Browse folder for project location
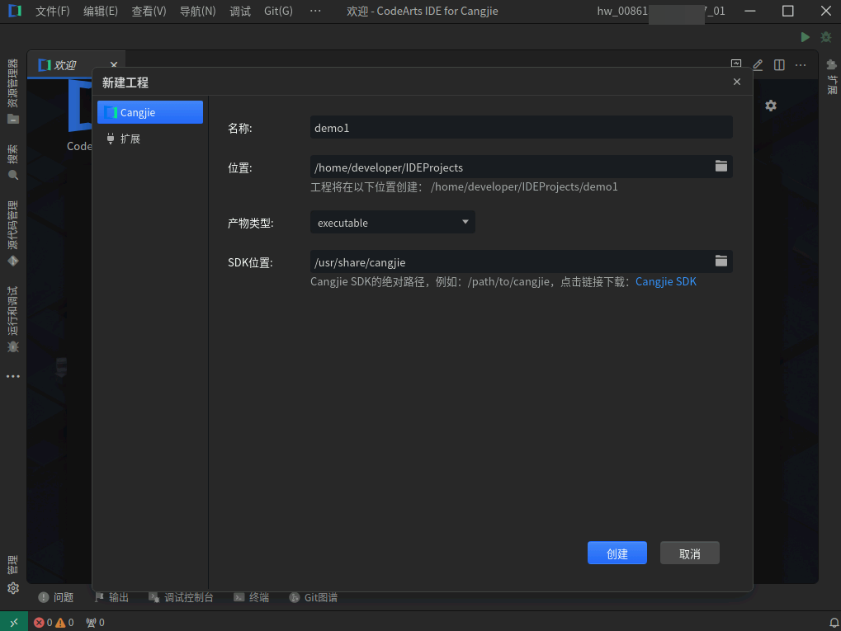This screenshot has height=631, width=841. click(x=721, y=166)
